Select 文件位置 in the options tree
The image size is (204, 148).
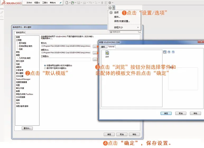(x=20, y=76)
